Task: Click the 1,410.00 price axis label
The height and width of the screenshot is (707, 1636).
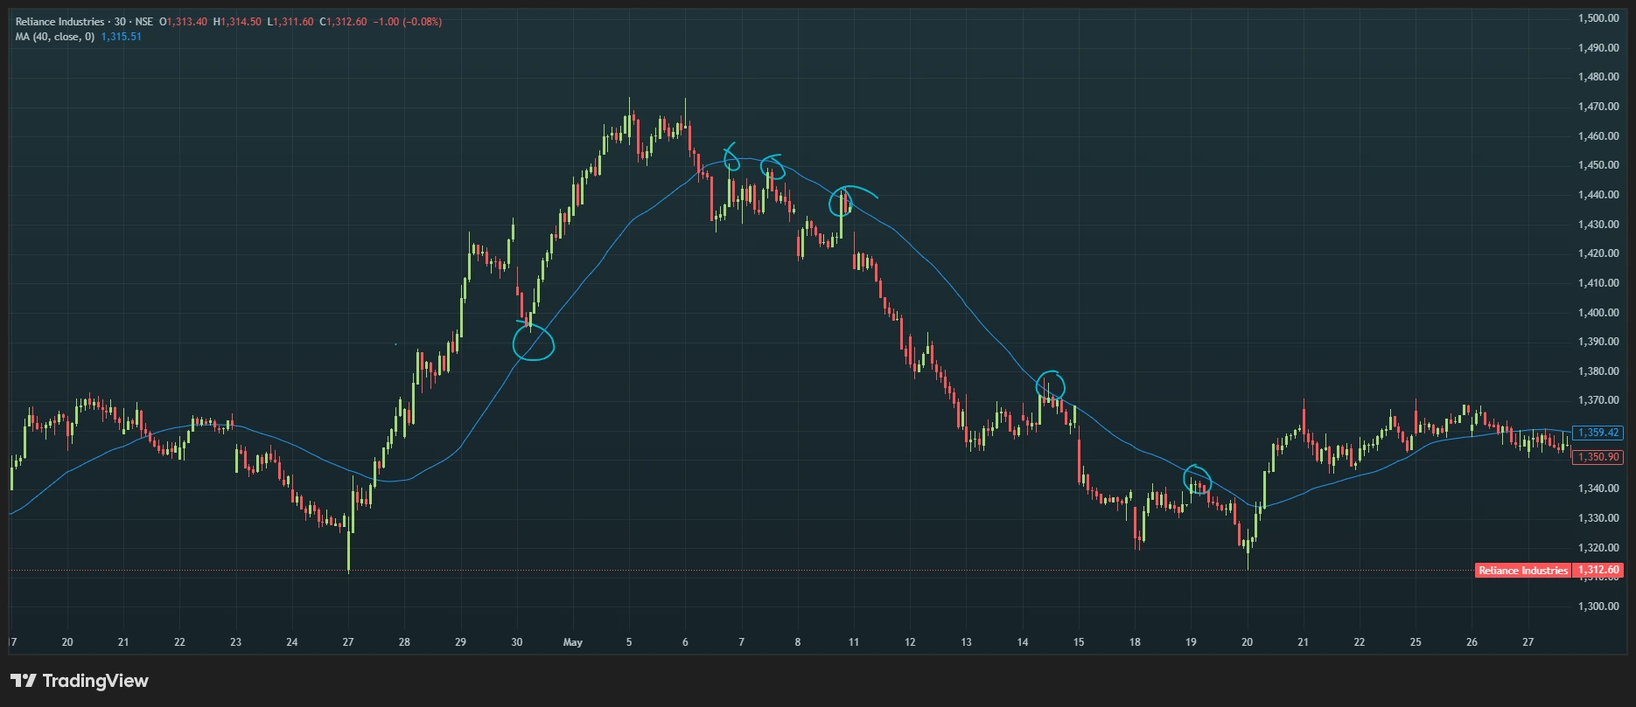Action: [1598, 283]
